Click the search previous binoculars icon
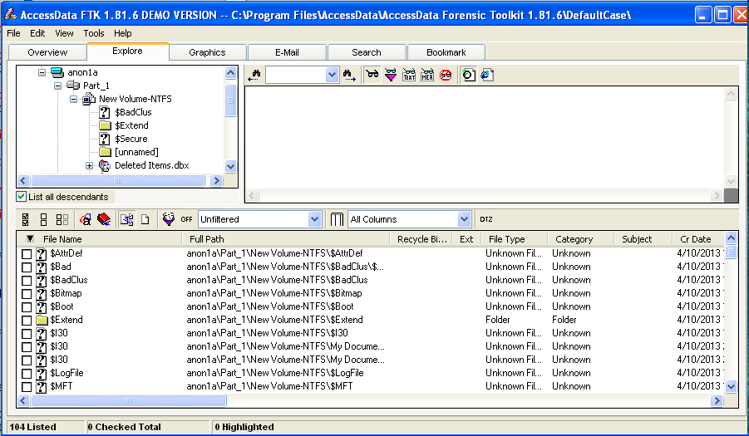Image resolution: width=749 pixels, height=436 pixels. [x=254, y=75]
